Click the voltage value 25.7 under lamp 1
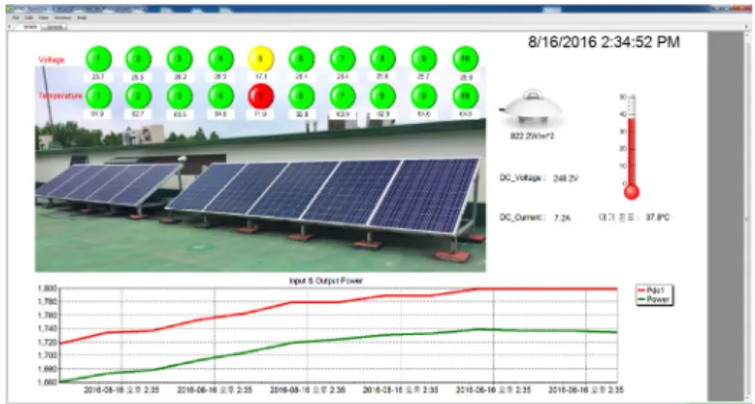The width and height of the screenshot is (755, 404). coord(98,77)
